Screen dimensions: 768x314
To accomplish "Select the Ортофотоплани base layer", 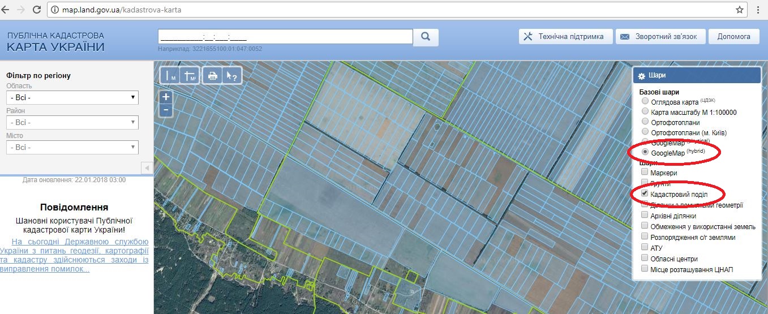I will (x=645, y=122).
